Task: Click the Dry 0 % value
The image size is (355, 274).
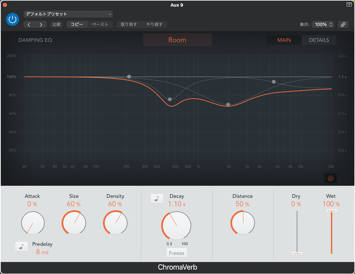Action: pos(296,204)
